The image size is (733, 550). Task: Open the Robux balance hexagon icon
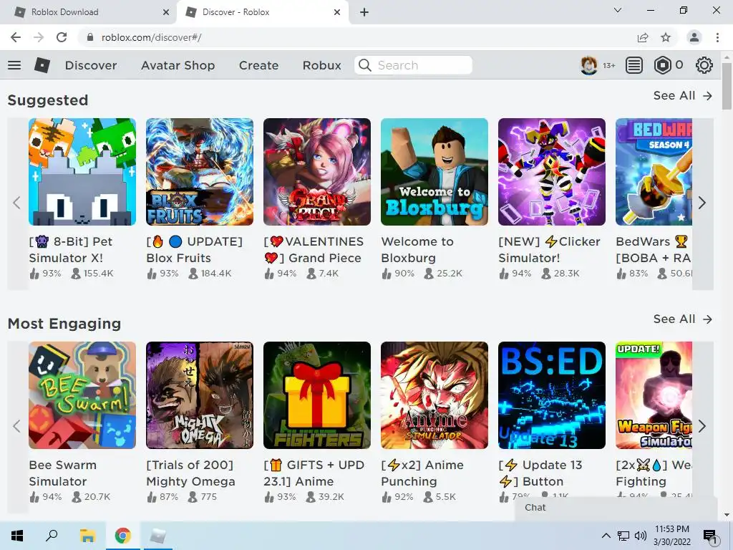click(662, 65)
